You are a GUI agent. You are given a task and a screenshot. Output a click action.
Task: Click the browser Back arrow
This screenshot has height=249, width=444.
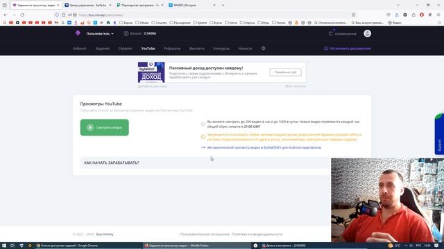[x=6, y=15]
